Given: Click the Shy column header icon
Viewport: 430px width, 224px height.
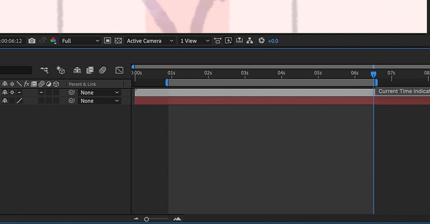Looking at the screenshot, I should (5, 84).
